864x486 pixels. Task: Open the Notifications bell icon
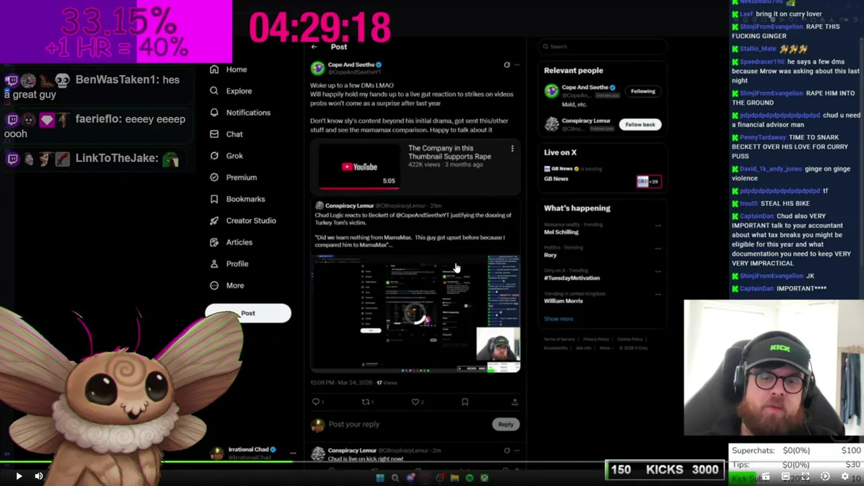pyautogui.click(x=214, y=113)
